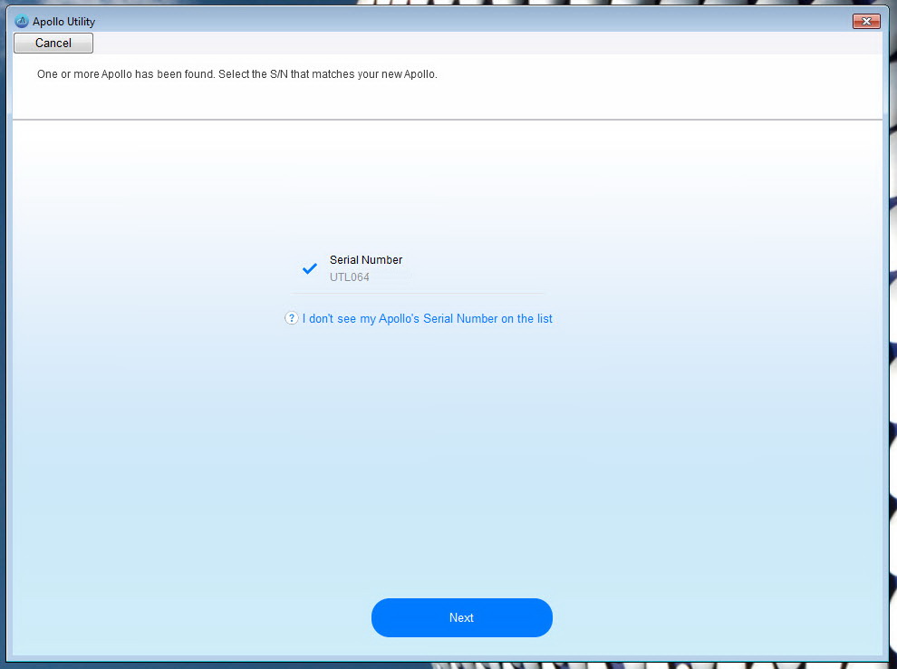Click the "One or more Apollo has been found" instruction

tap(236, 73)
